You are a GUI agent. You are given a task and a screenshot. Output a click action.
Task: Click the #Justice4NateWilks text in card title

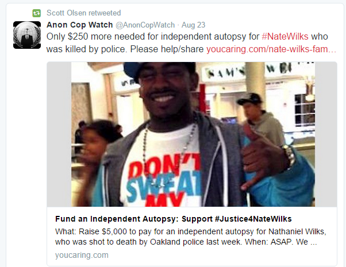[253, 219]
